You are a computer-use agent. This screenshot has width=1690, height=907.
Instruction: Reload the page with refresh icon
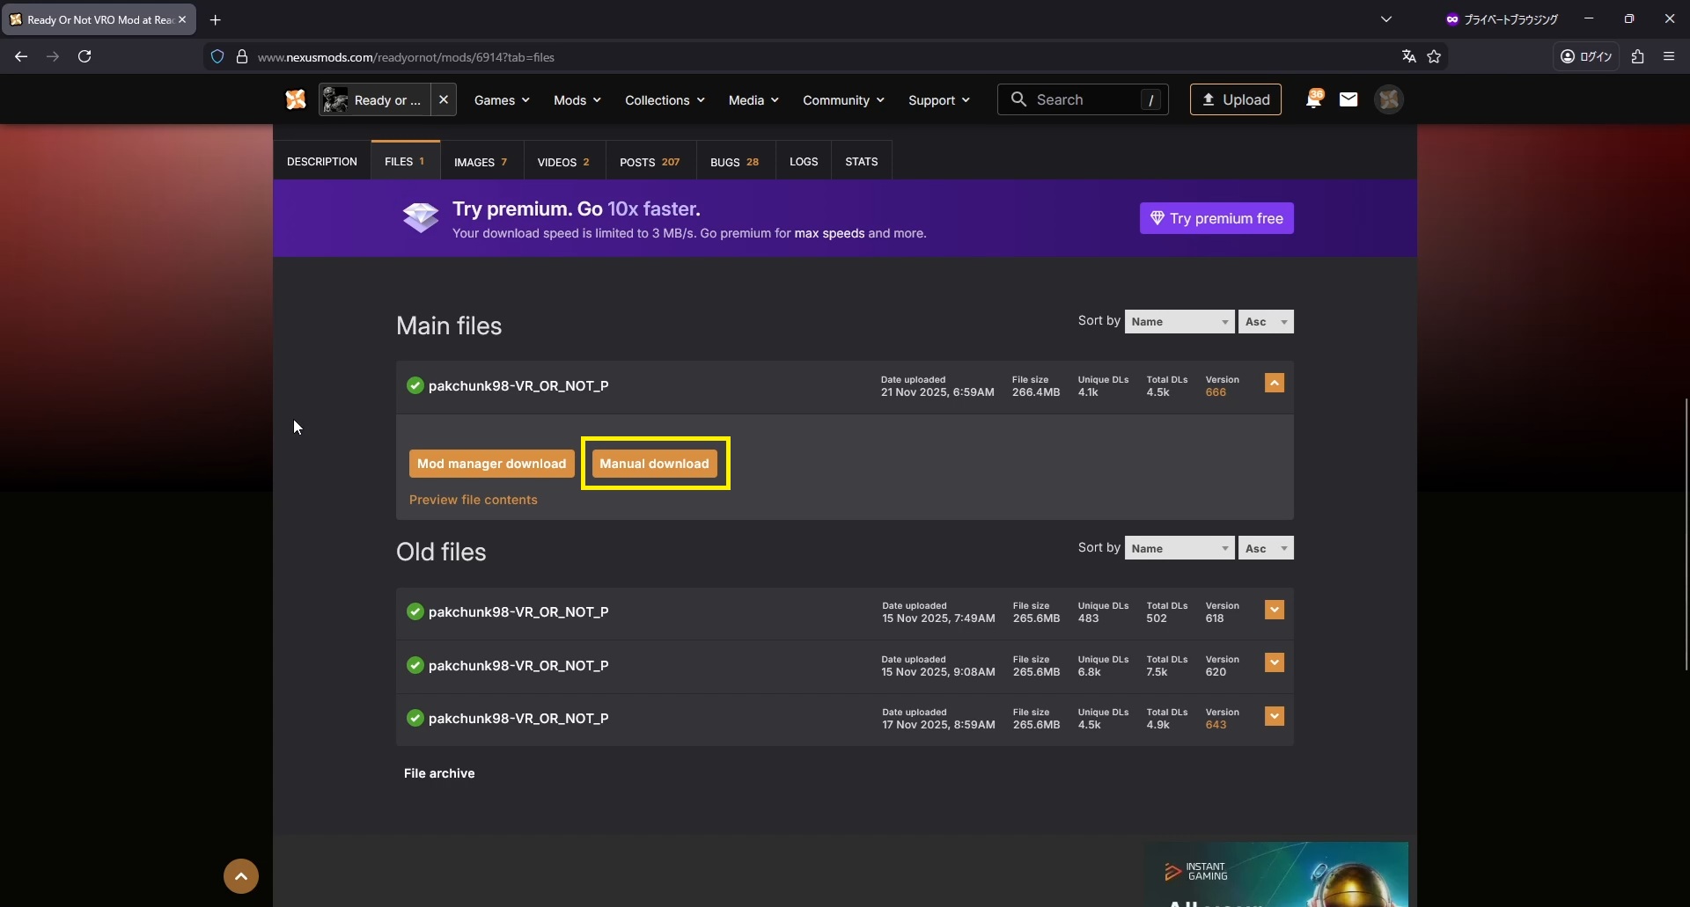click(84, 57)
